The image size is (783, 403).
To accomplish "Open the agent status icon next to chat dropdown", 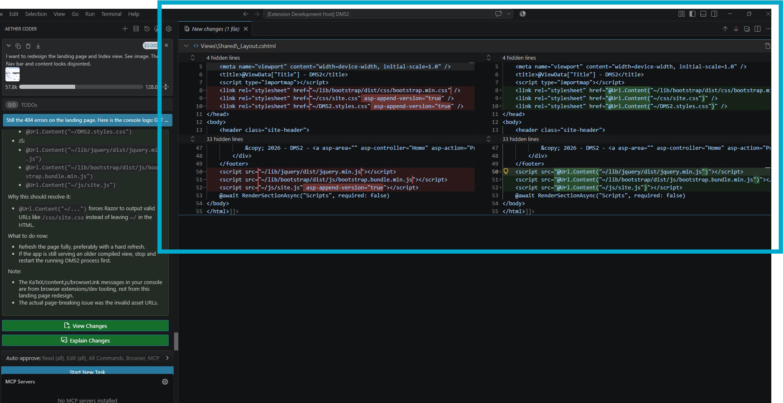I will pos(523,14).
